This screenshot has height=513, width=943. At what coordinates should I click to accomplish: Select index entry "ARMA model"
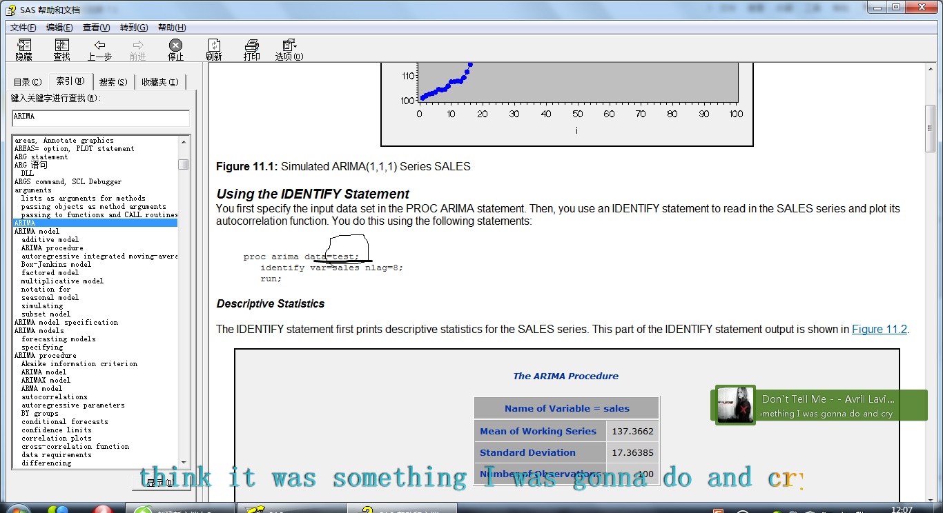[41, 389]
